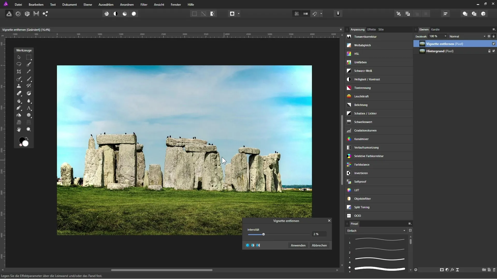Enable split view preview in Vignette dialog
Viewport: 497px width, 279px height.
point(253,245)
